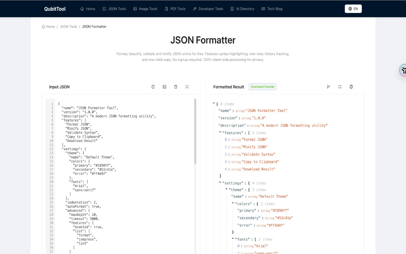Open the floating assistant icon at right edge

(403, 70)
